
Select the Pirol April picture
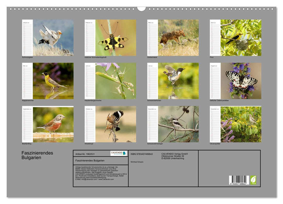[241, 38]
